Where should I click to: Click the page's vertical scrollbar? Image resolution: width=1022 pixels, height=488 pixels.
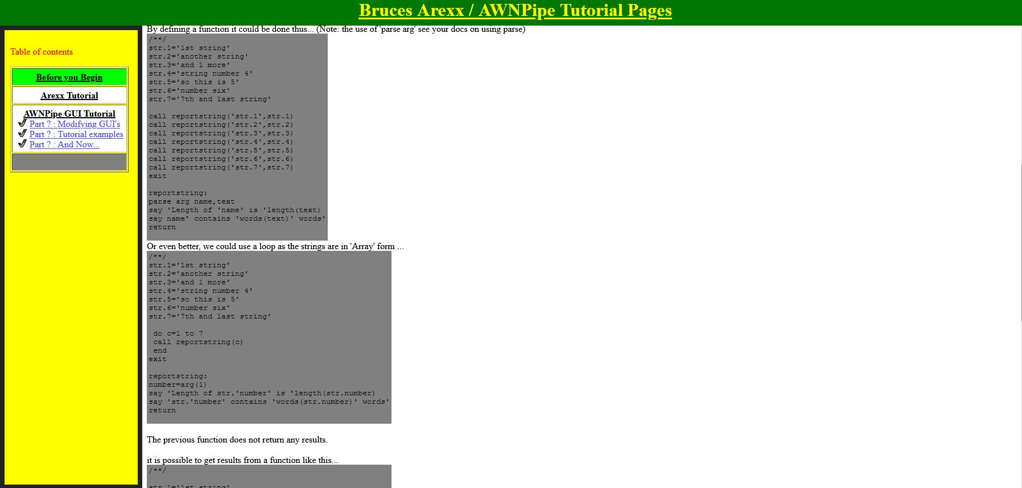[1021, 245]
